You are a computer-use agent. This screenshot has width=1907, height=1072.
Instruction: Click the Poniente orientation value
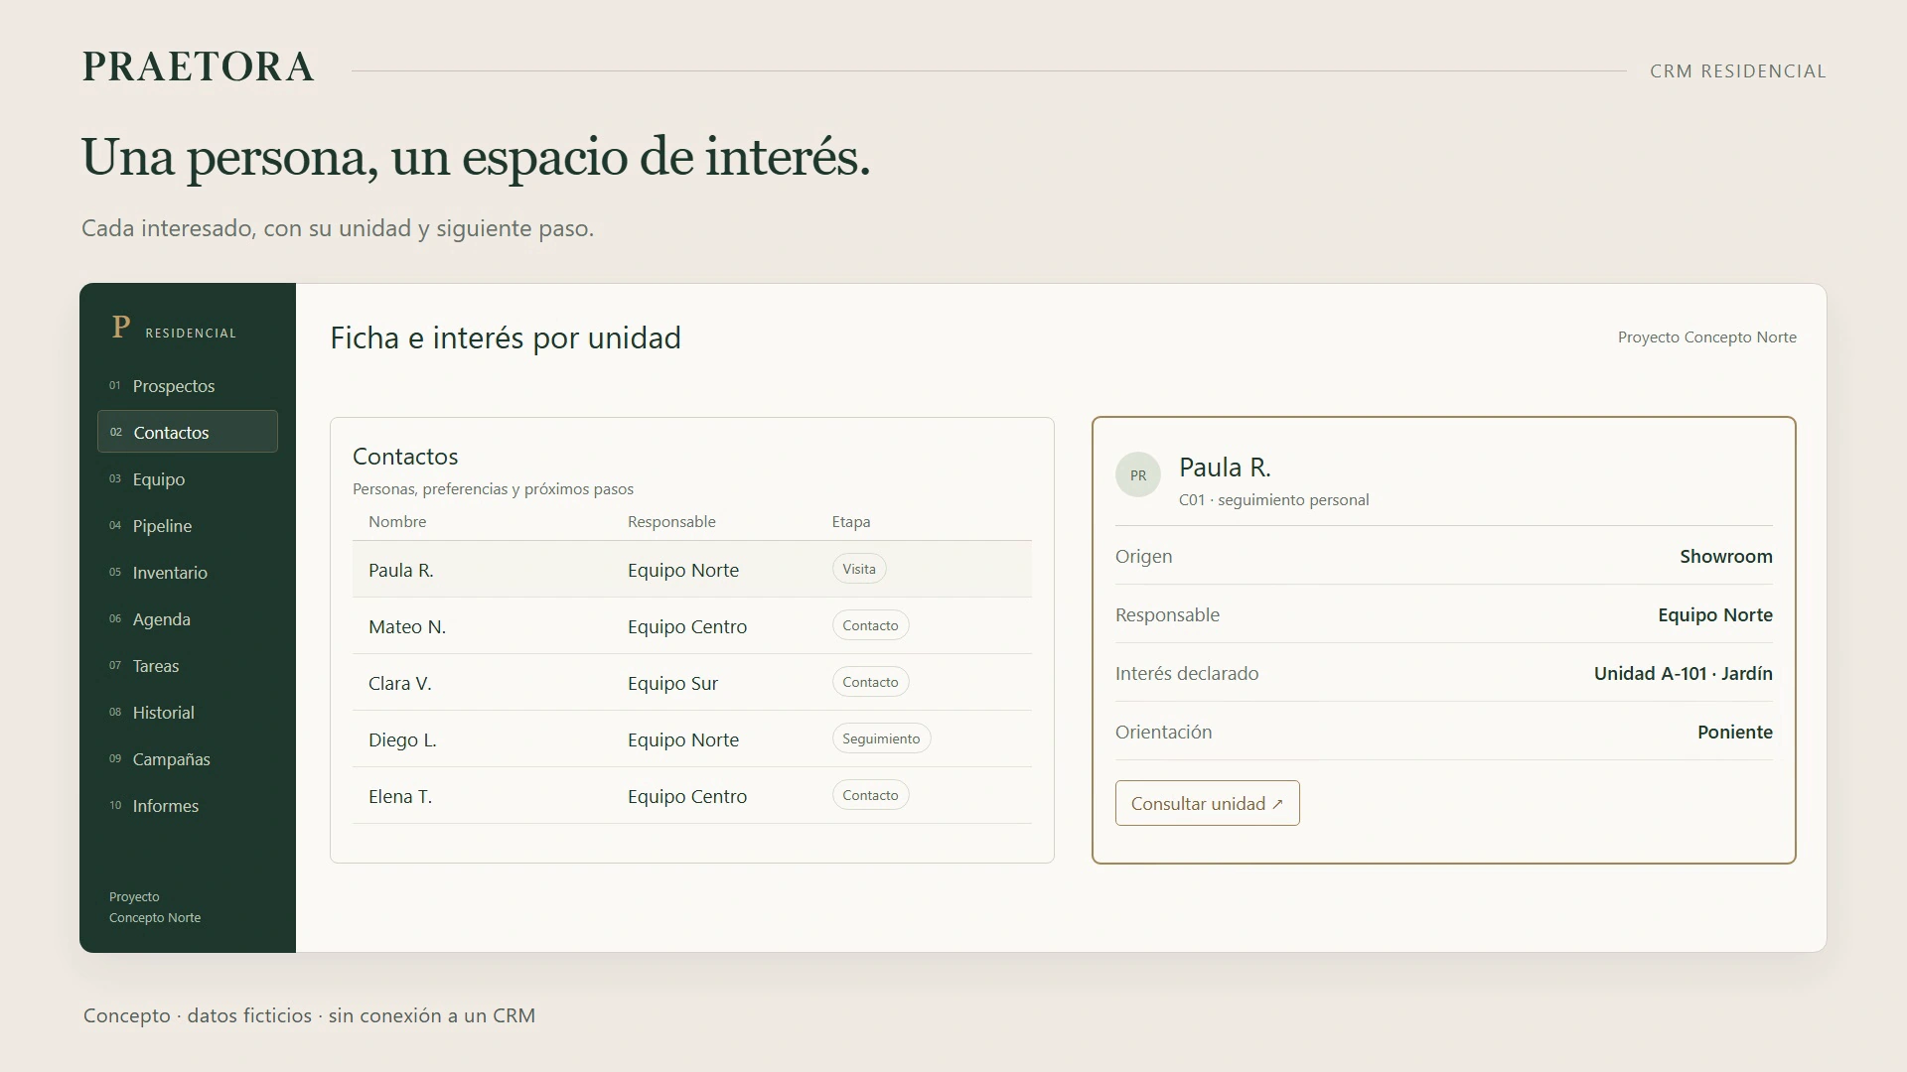tap(1735, 732)
